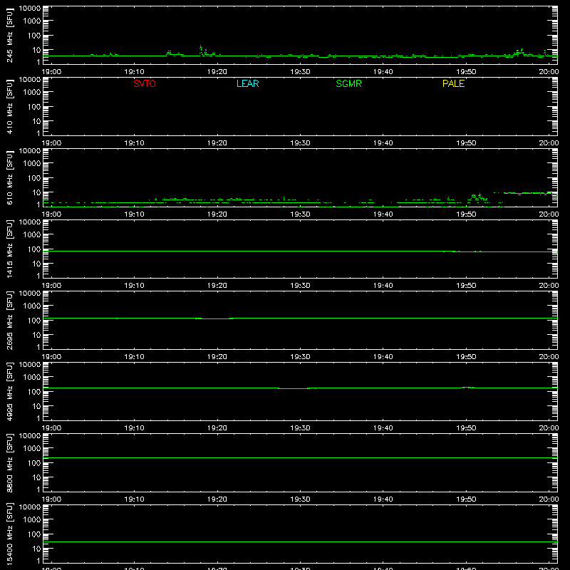This screenshot has width=570, height=570.
Task: Select the 1000 y-axis value on the 8800 MHz plot
Action: click(32, 449)
